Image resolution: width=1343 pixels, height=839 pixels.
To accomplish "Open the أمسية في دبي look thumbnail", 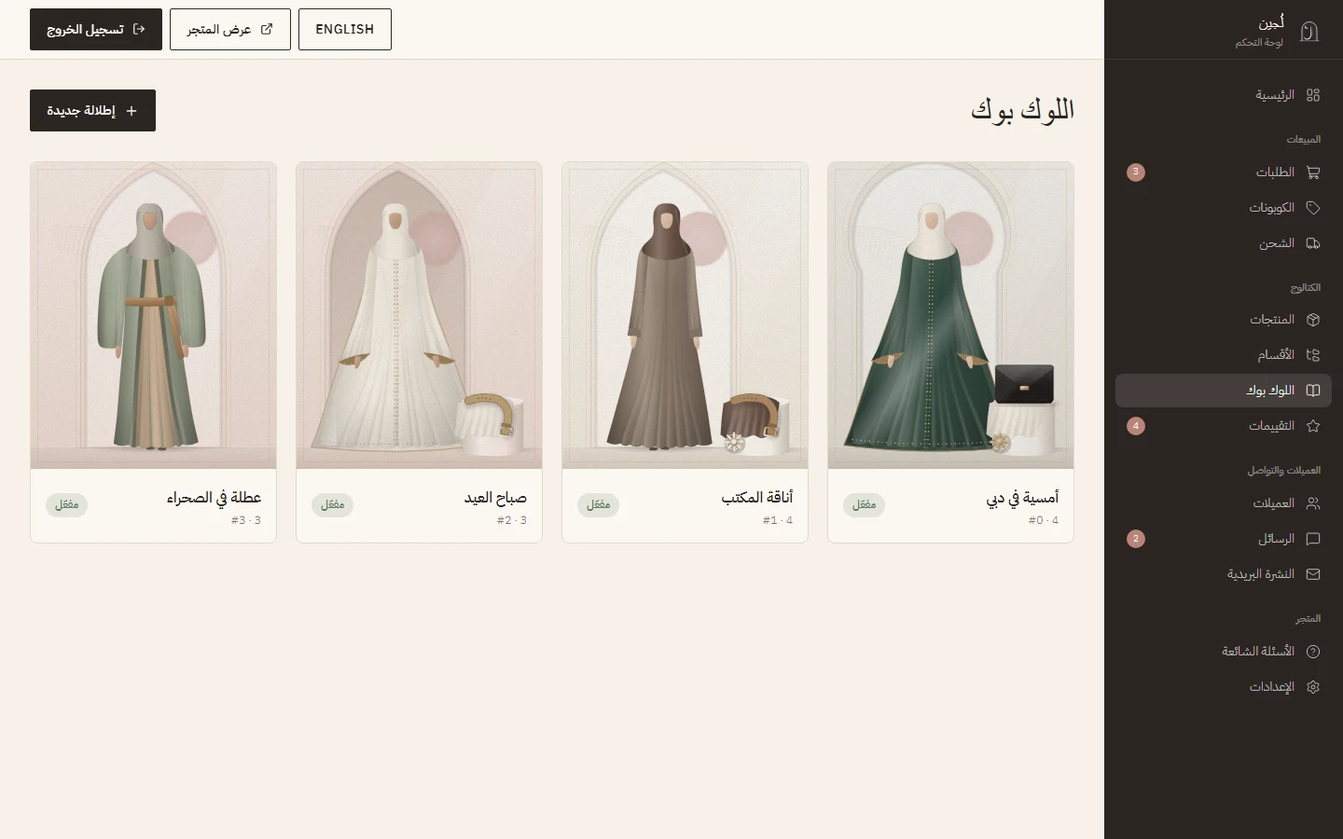I will coord(950,315).
